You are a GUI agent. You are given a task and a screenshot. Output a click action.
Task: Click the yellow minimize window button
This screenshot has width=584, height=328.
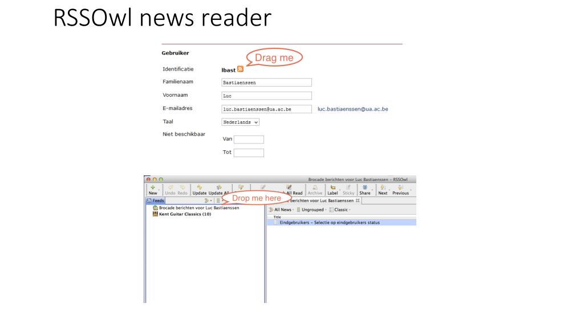[x=155, y=179]
